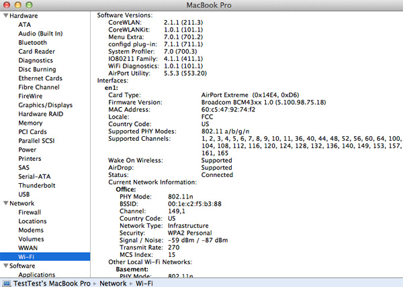Click the 'Other Local Wi-Fi Networks:' heading

pyautogui.click(x=150, y=262)
